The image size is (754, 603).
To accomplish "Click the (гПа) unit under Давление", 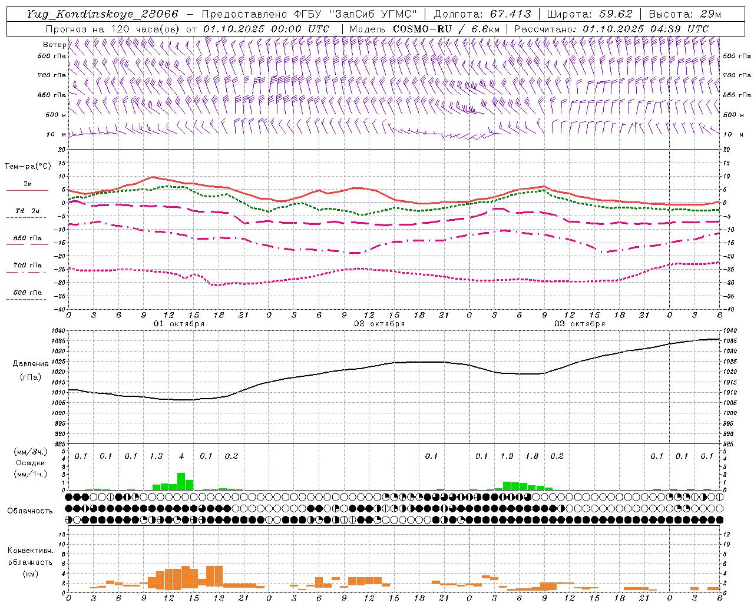I will click(x=29, y=377).
